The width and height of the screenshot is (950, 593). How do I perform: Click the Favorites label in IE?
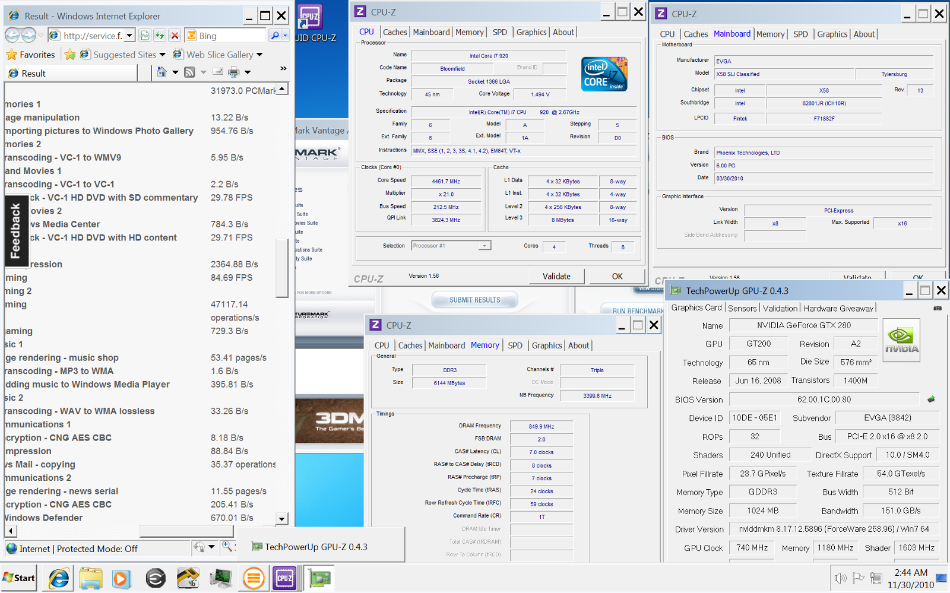[x=37, y=55]
